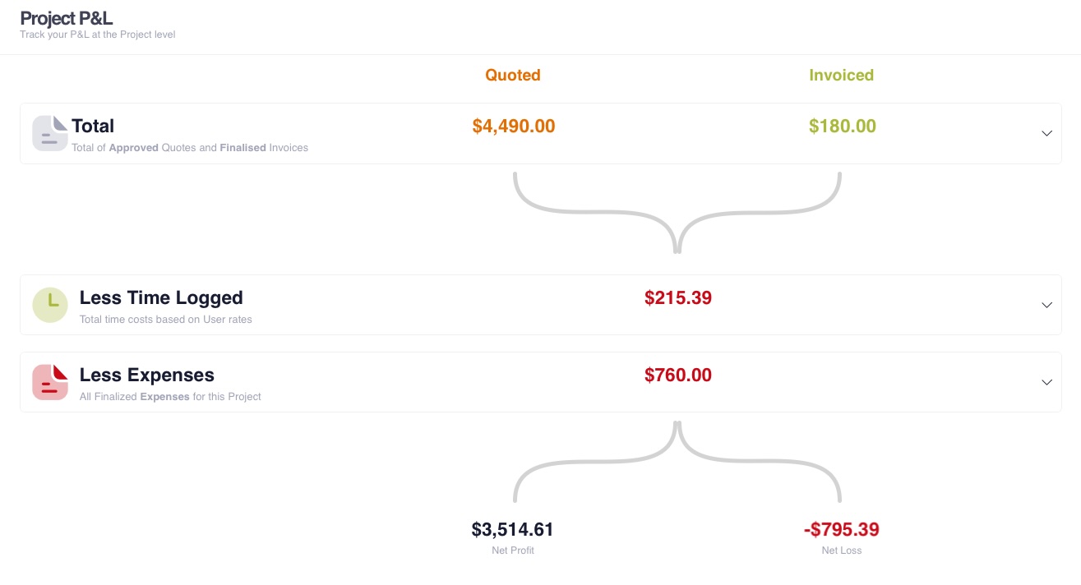This screenshot has height=585, width=1081.
Task: Click the $3,514.61 Net Profit figure
Action: pos(513,529)
